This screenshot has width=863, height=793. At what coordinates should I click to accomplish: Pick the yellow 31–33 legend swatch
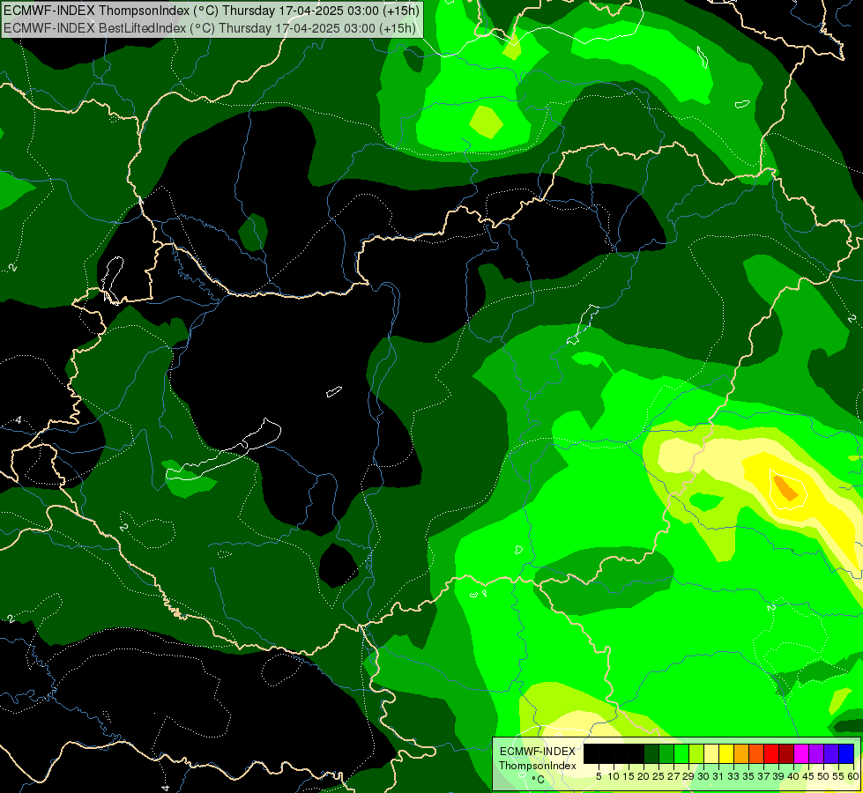(x=726, y=754)
